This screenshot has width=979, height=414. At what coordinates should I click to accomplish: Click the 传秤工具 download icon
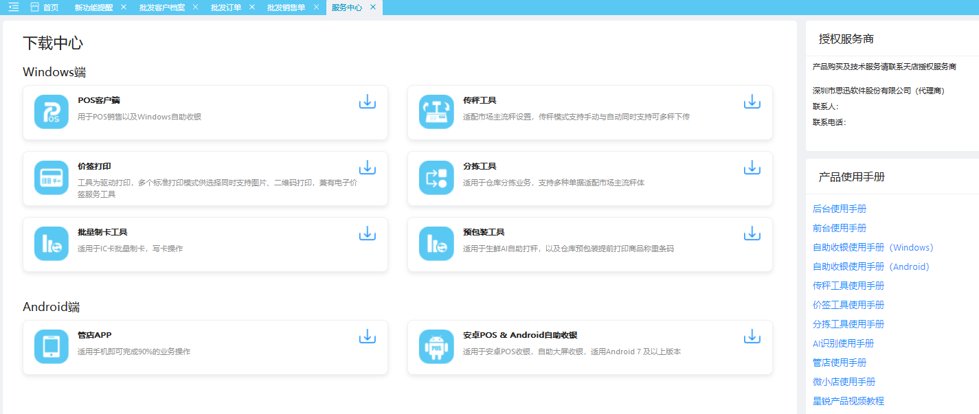[752, 102]
